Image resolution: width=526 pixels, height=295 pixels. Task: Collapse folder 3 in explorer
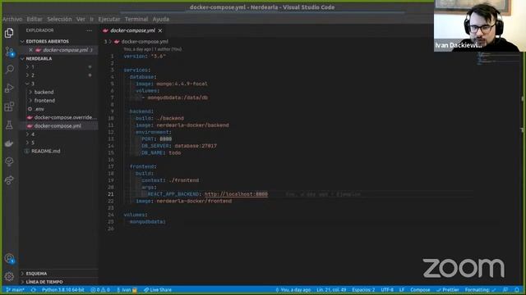(33, 84)
